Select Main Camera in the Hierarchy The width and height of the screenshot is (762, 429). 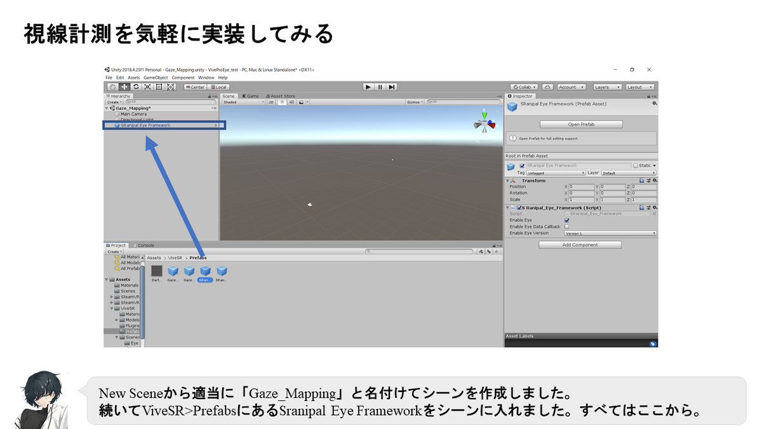coord(133,114)
